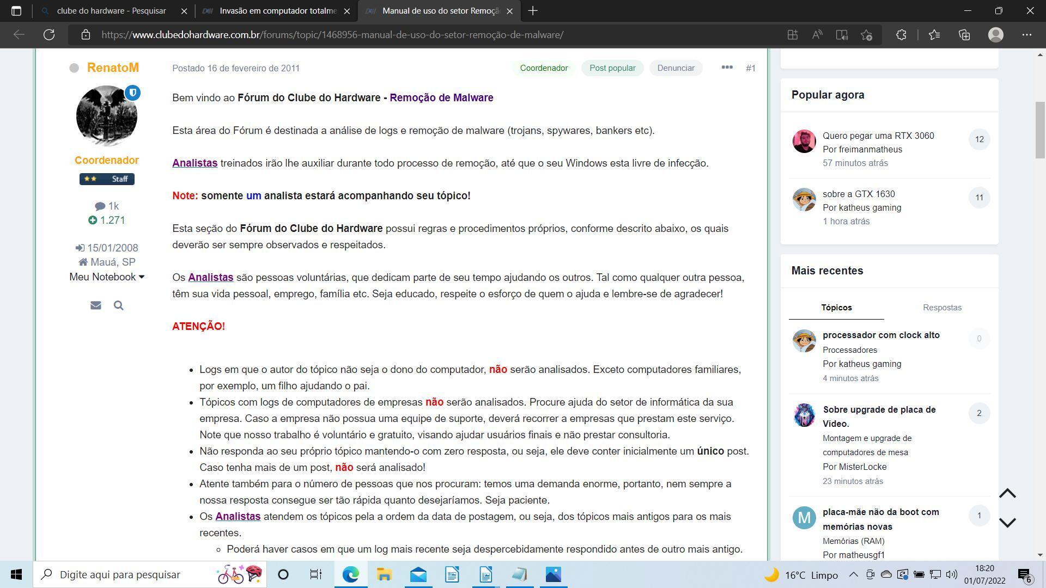This screenshot has height=588, width=1046.
Task: Open File Explorer from taskbar
Action: [384, 574]
